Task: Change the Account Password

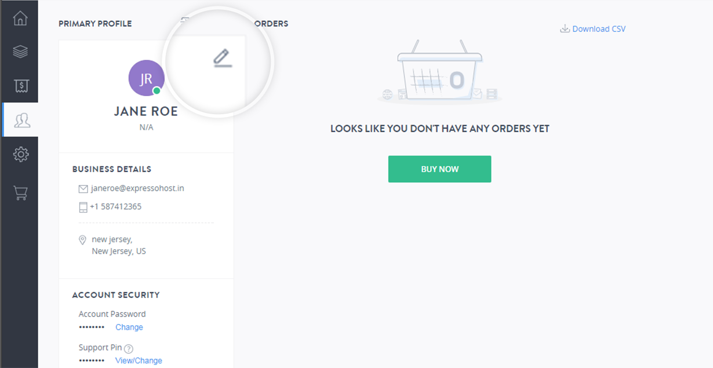Action: point(129,327)
